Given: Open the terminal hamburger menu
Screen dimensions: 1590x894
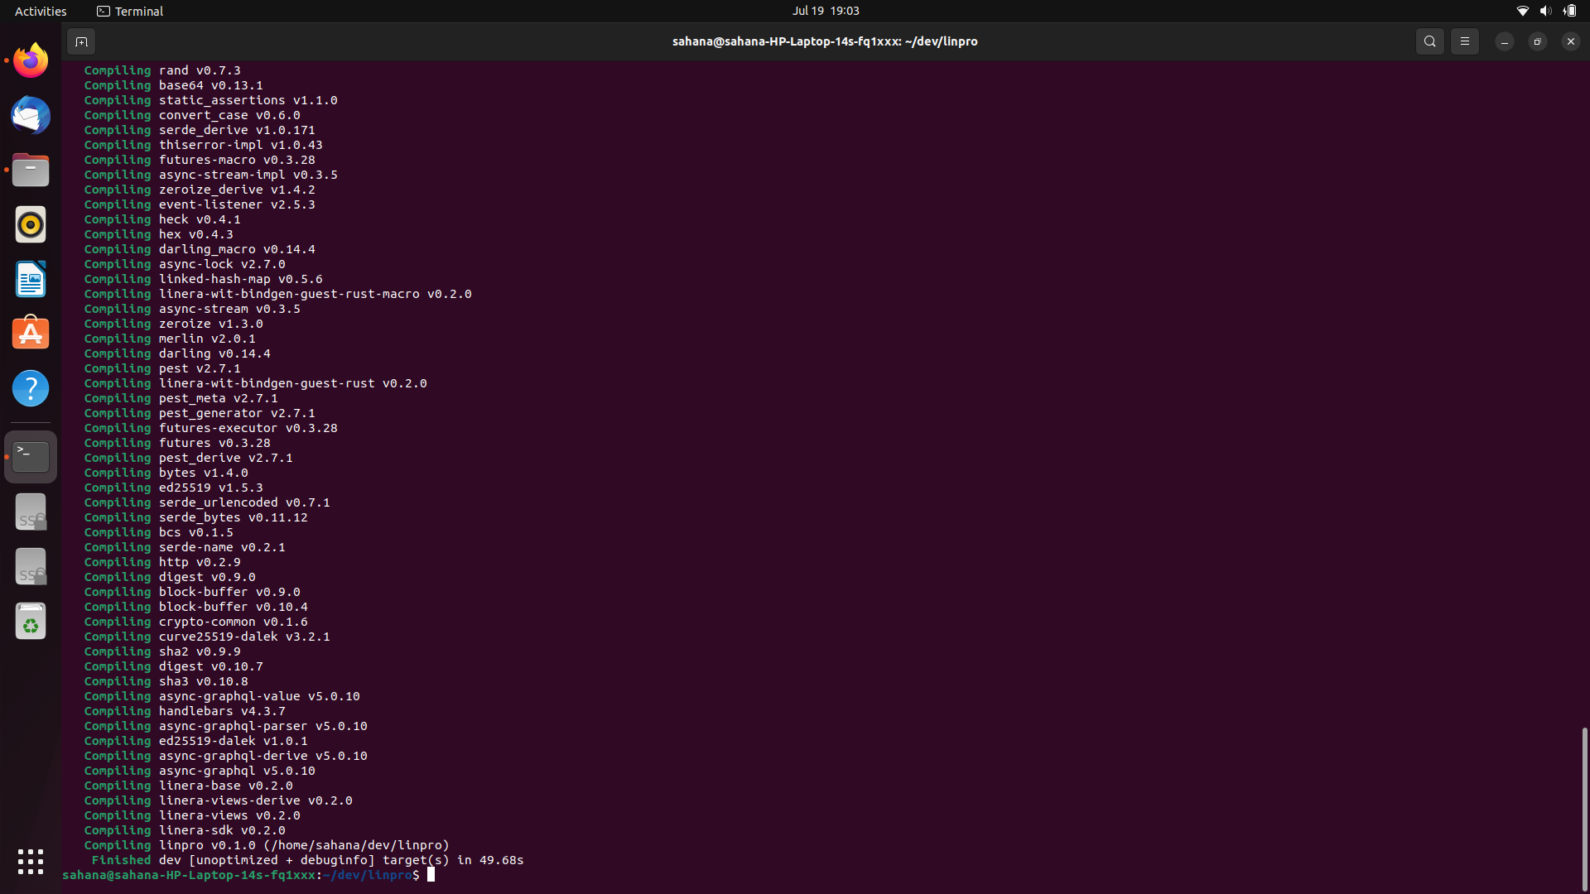Looking at the screenshot, I should coord(1464,41).
